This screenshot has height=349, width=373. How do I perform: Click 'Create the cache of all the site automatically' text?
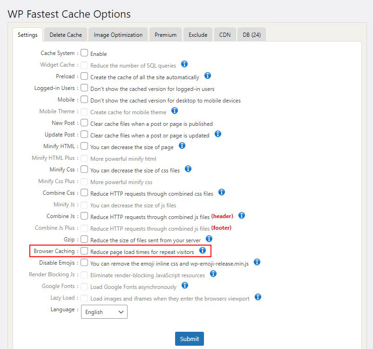[x=145, y=77]
